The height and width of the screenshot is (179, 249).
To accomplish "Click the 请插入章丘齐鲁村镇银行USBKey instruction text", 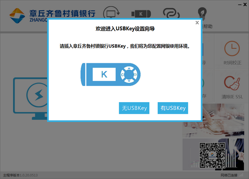I will click(124, 46).
